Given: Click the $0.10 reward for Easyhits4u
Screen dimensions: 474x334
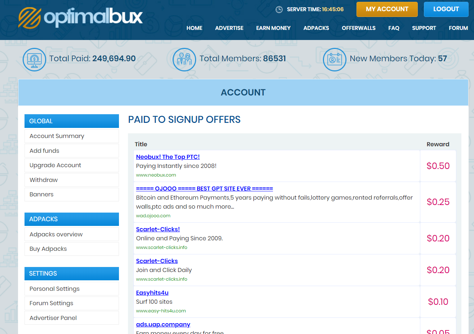Looking at the screenshot, I should [438, 302].
